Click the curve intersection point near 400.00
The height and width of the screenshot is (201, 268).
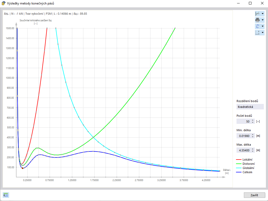point(93,137)
